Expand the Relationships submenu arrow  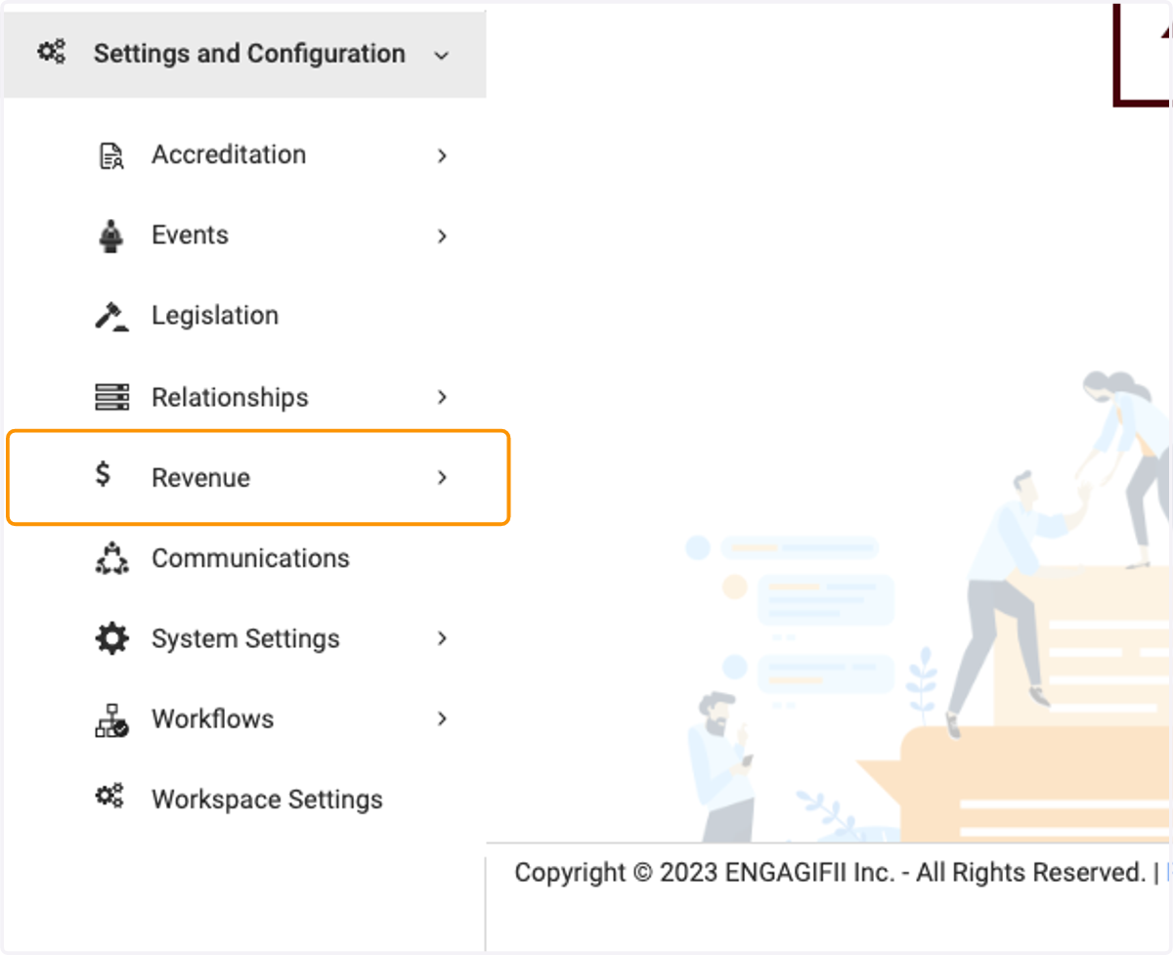[x=442, y=397]
